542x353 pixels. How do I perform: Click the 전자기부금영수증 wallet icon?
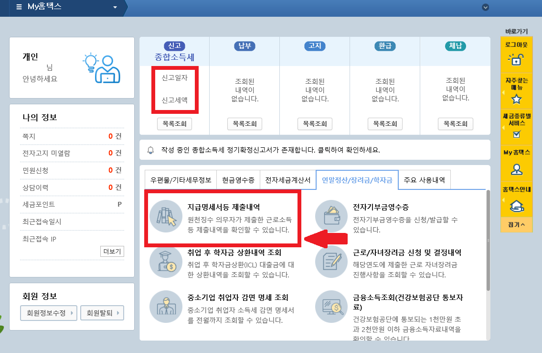tap(331, 216)
